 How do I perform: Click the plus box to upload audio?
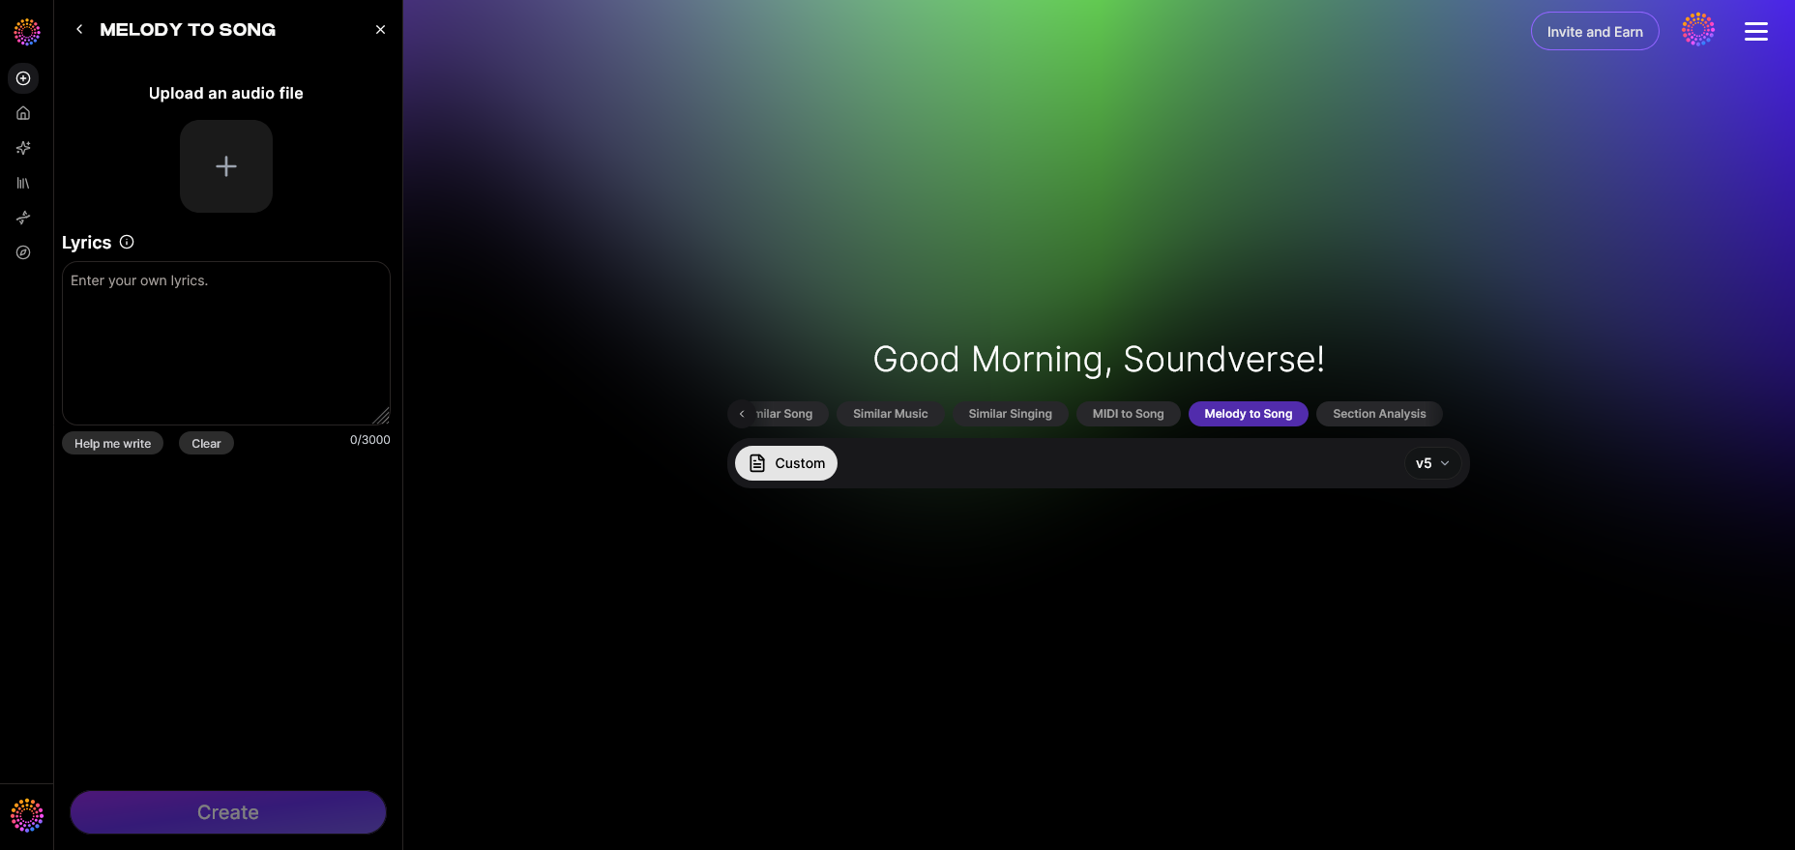pyautogui.click(x=226, y=166)
